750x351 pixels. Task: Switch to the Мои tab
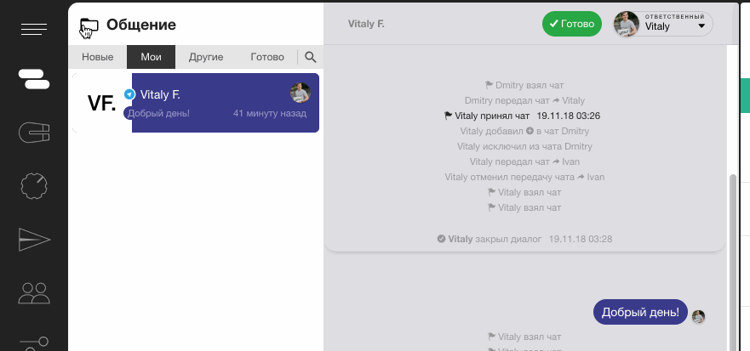click(x=151, y=58)
